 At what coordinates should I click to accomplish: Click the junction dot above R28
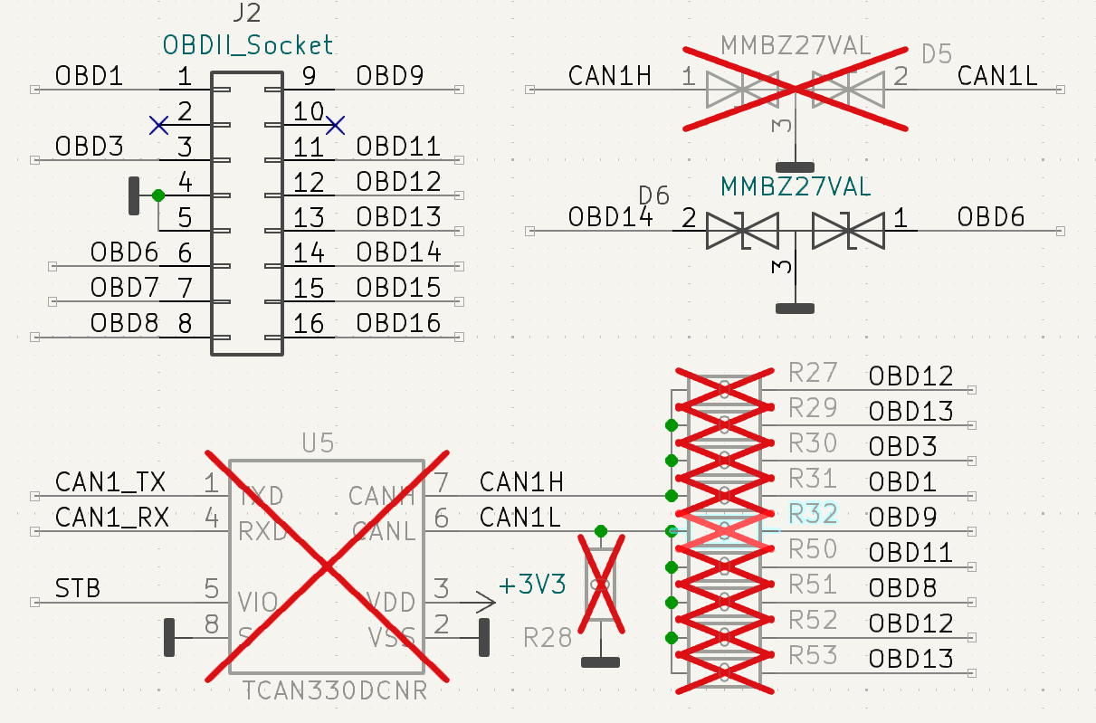point(601,530)
